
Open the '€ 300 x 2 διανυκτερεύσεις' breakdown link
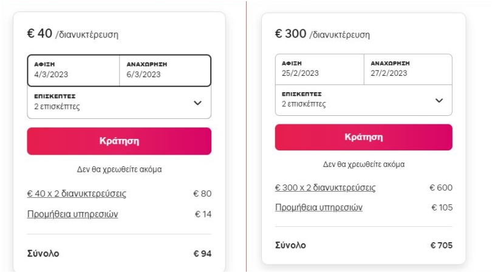[x=325, y=187]
